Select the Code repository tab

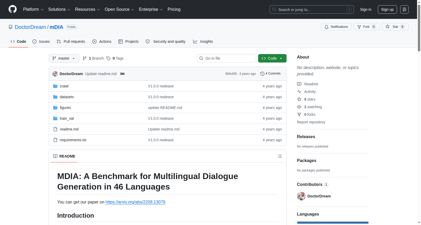point(18,41)
